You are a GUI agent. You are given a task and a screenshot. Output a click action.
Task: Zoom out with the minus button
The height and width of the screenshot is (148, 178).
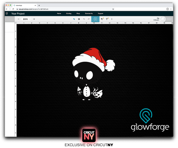pos(18,19)
